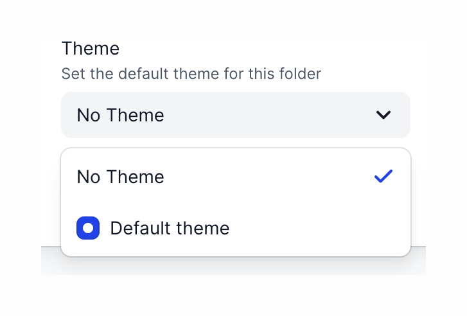Click the folder theme description subtitle
This screenshot has width=467, height=316.
click(191, 74)
